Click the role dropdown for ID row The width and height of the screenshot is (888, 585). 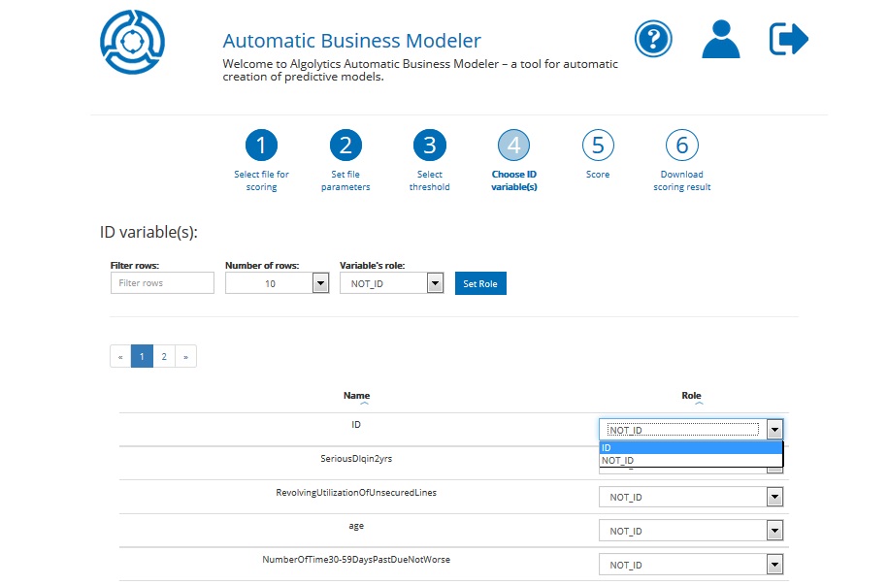691,429
